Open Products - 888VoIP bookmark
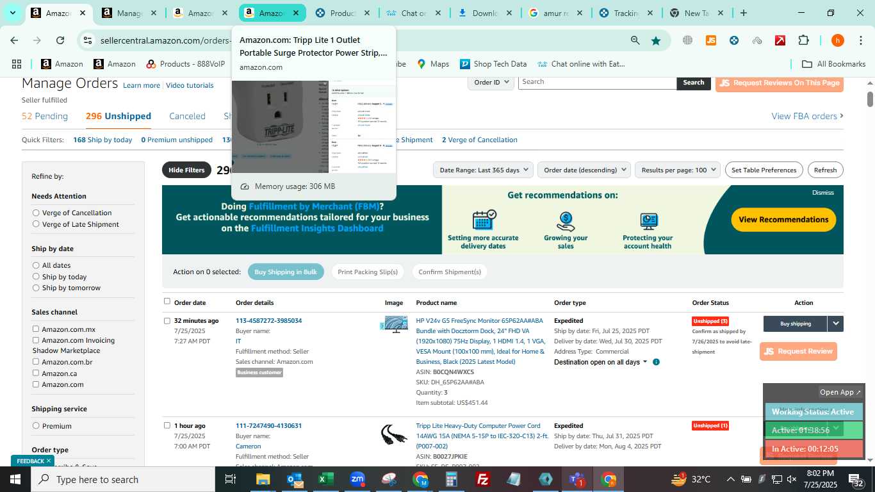Image resolution: width=875 pixels, height=492 pixels. 186,64
